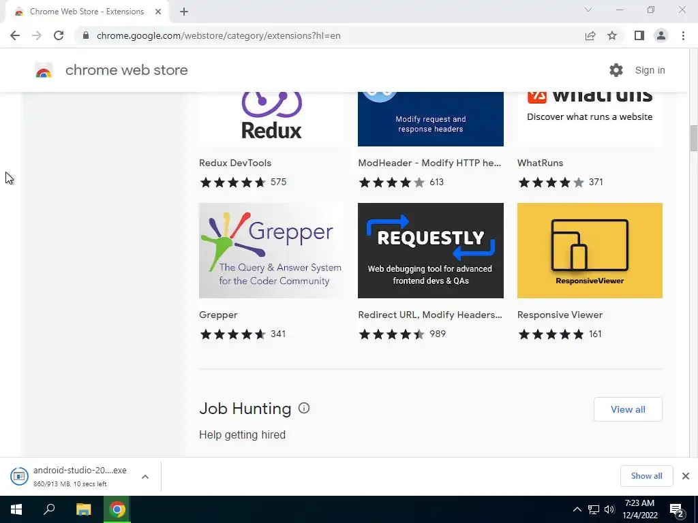Open the Redux DevTools thumbnail
698x523 pixels.
[x=271, y=118]
